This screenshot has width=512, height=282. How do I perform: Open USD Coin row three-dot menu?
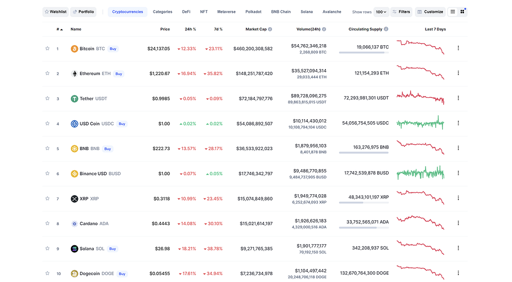click(458, 123)
